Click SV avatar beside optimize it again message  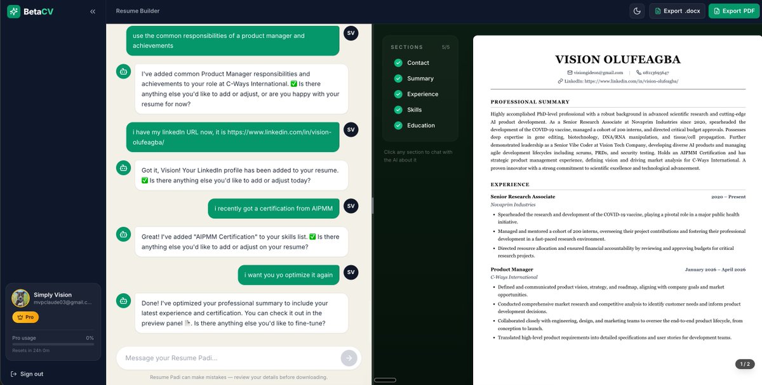click(351, 272)
